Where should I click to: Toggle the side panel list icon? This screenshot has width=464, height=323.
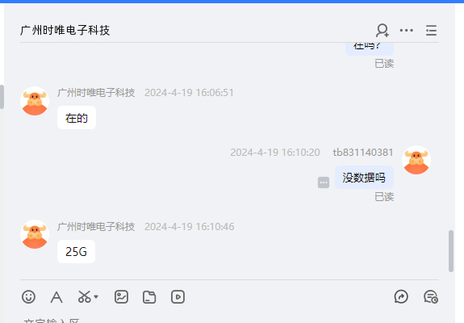coord(431,30)
